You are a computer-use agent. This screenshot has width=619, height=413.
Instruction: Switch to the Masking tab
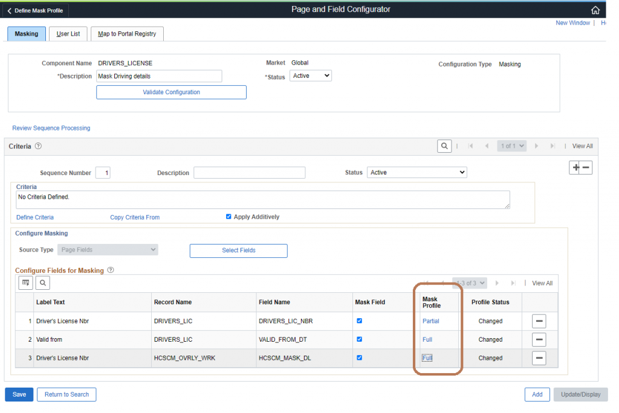pyautogui.click(x=27, y=34)
